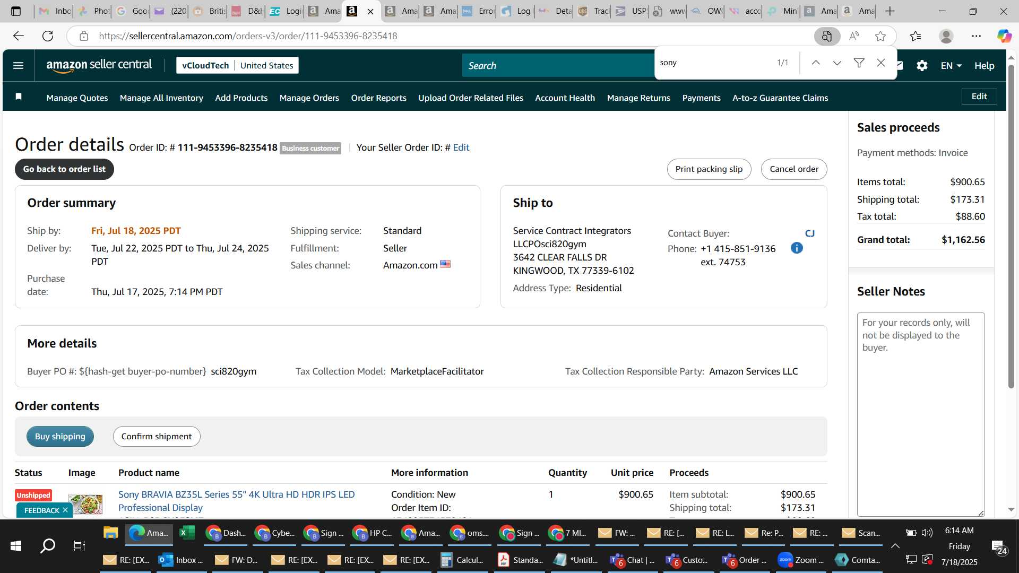
Task: Open Help in Seller Central header
Action: click(984, 66)
